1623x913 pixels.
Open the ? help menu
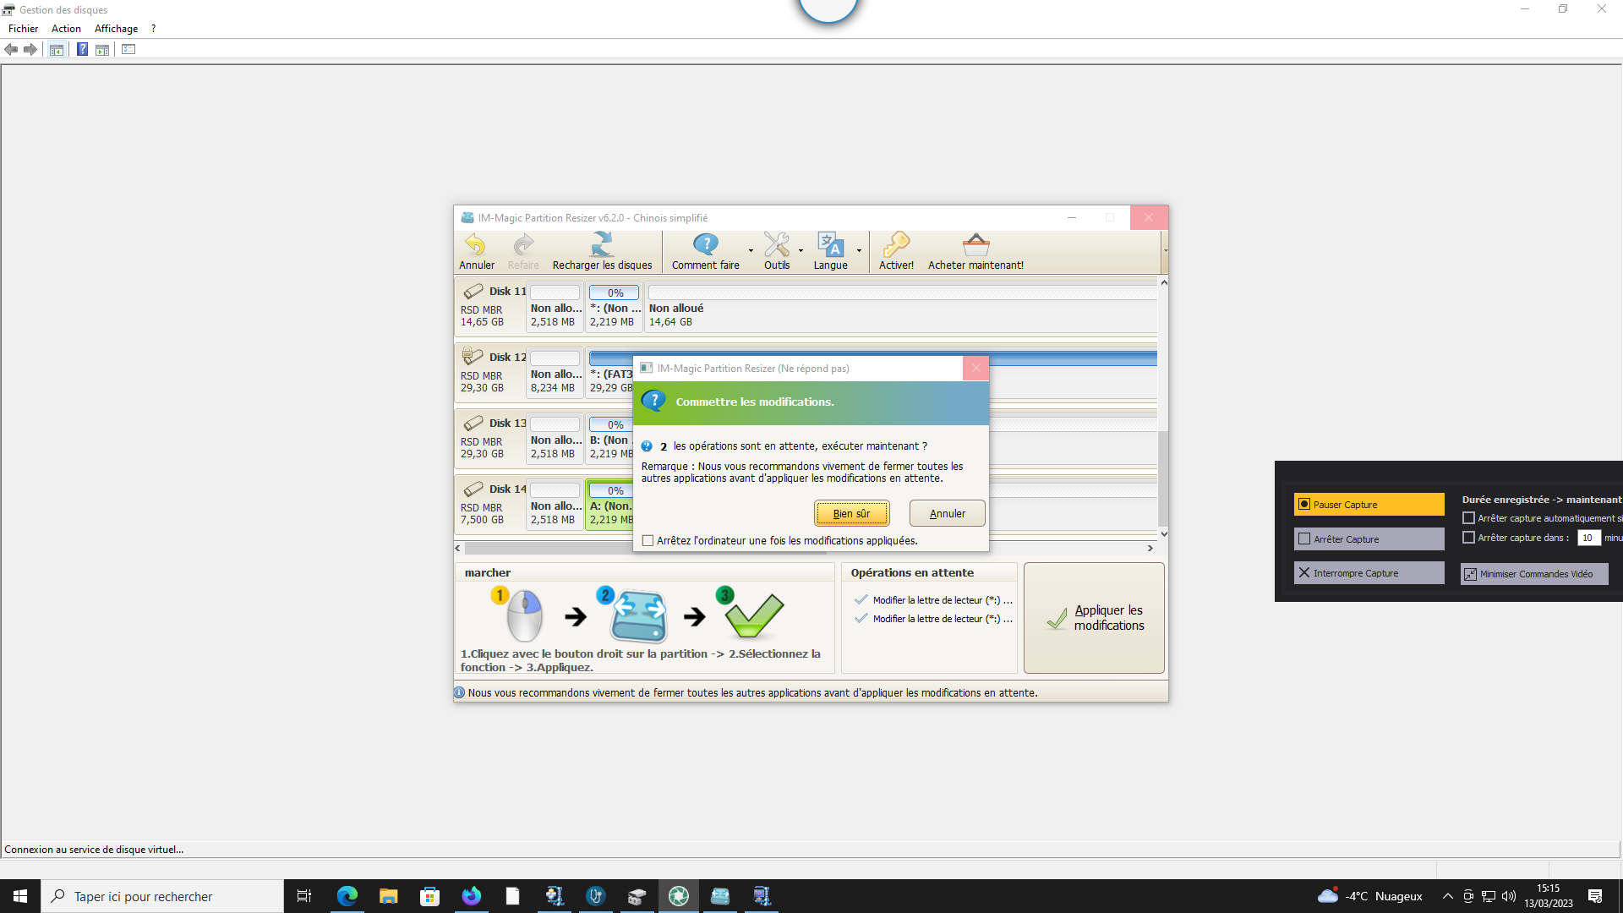pyautogui.click(x=153, y=28)
